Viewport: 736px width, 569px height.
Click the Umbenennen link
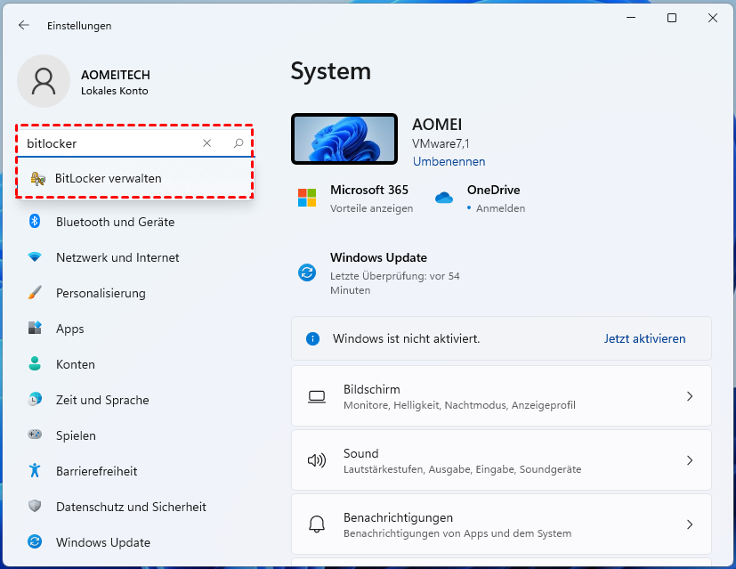click(449, 161)
